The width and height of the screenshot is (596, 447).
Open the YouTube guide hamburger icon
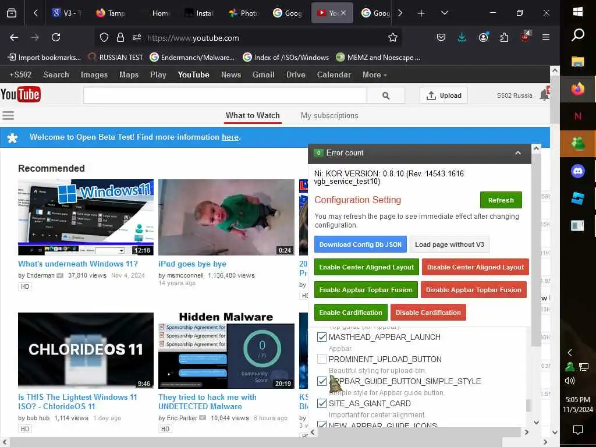(x=8, y=115)
